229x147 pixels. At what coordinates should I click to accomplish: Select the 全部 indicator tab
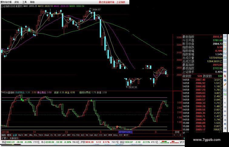pos(15,135)
